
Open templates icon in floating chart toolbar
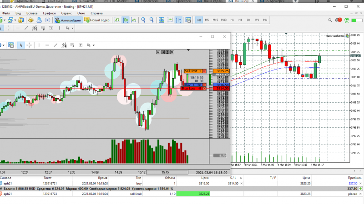[x=11, y=45]
